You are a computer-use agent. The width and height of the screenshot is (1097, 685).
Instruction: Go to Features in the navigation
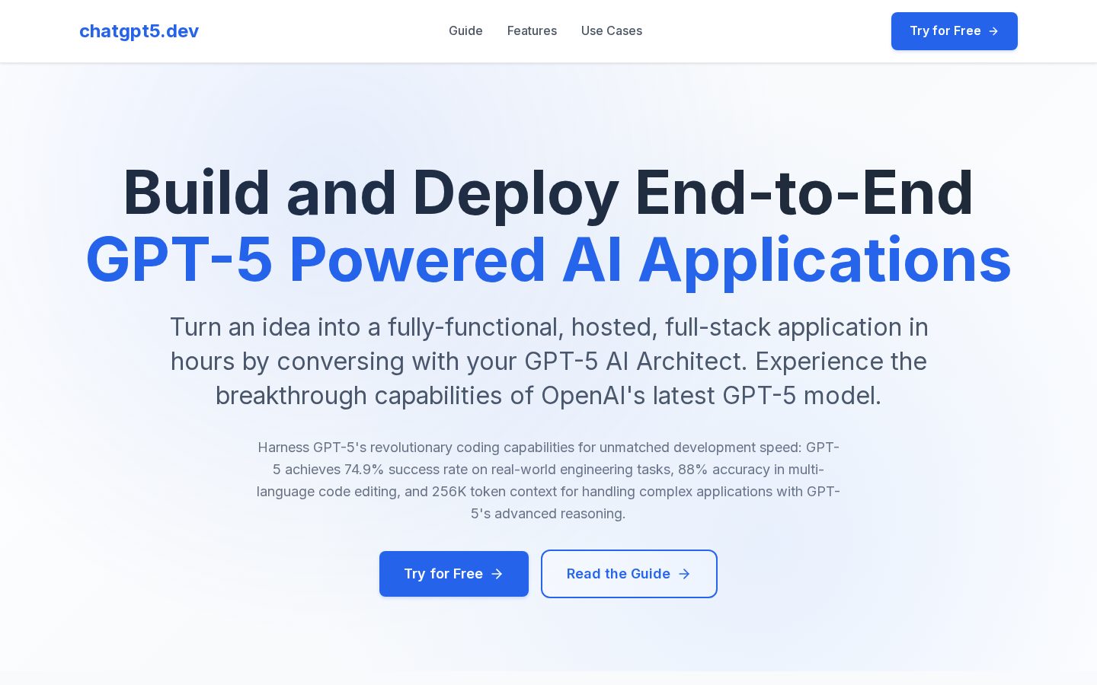[532, 30]
